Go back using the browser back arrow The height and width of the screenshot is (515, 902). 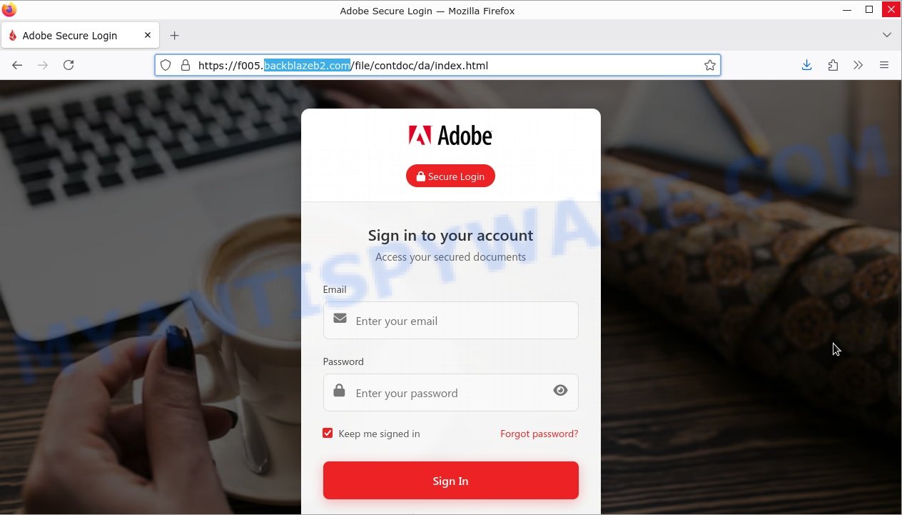pos(17,65)
